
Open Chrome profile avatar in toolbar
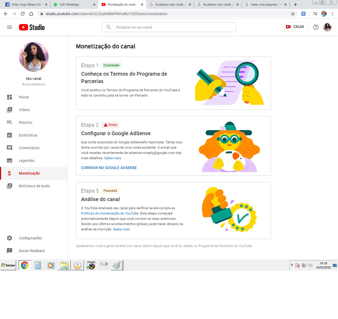[x=324, y=14]
